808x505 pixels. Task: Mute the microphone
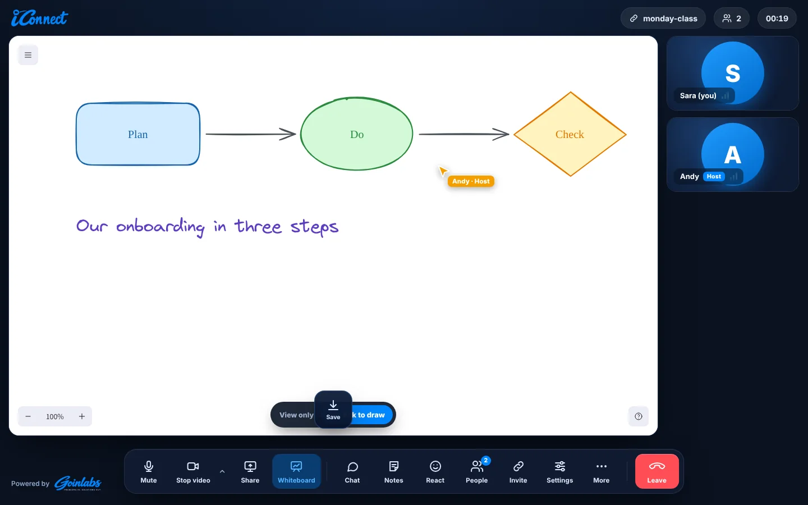click(x=149, y=471)
